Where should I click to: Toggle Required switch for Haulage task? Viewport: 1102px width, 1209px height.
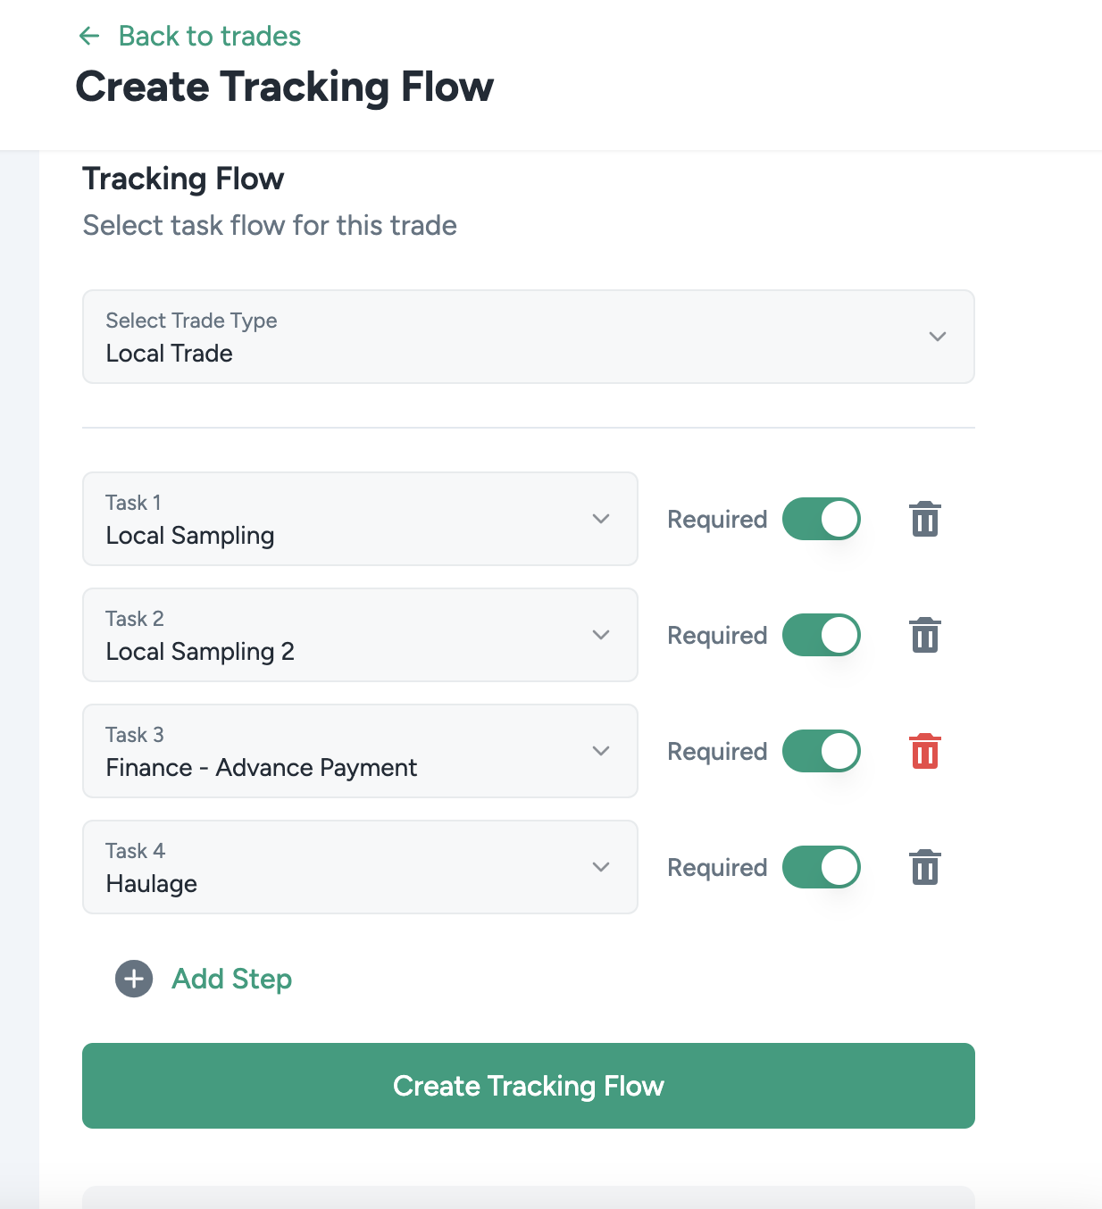pyautogui.click(x=822, y=867)
